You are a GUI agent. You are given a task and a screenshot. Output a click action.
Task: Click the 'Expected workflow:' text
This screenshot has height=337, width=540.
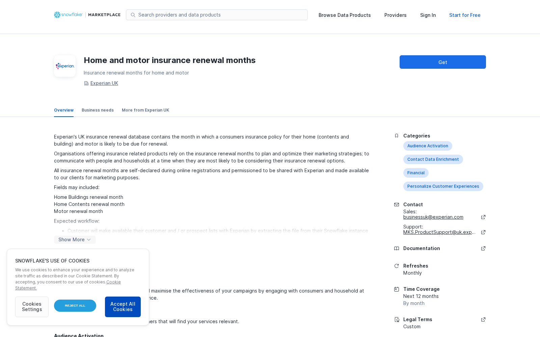77,221
